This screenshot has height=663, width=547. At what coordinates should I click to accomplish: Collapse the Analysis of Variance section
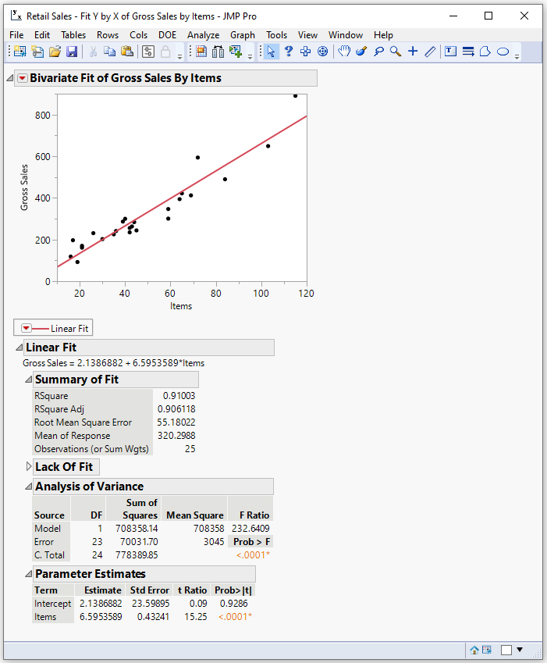(x=28, y=487)
